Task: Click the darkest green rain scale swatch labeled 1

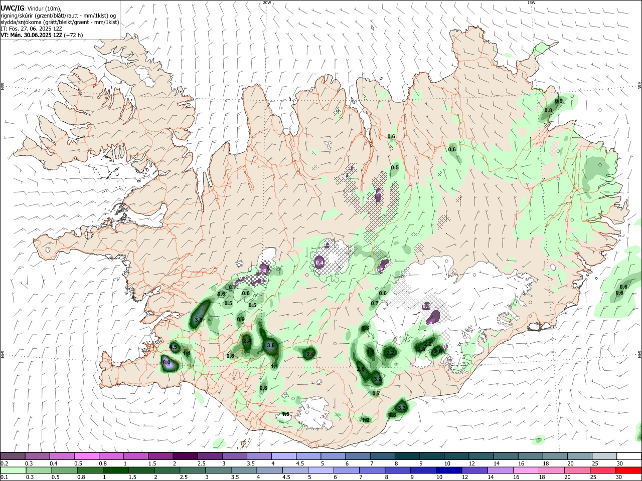Action: [x=115, y=470]
